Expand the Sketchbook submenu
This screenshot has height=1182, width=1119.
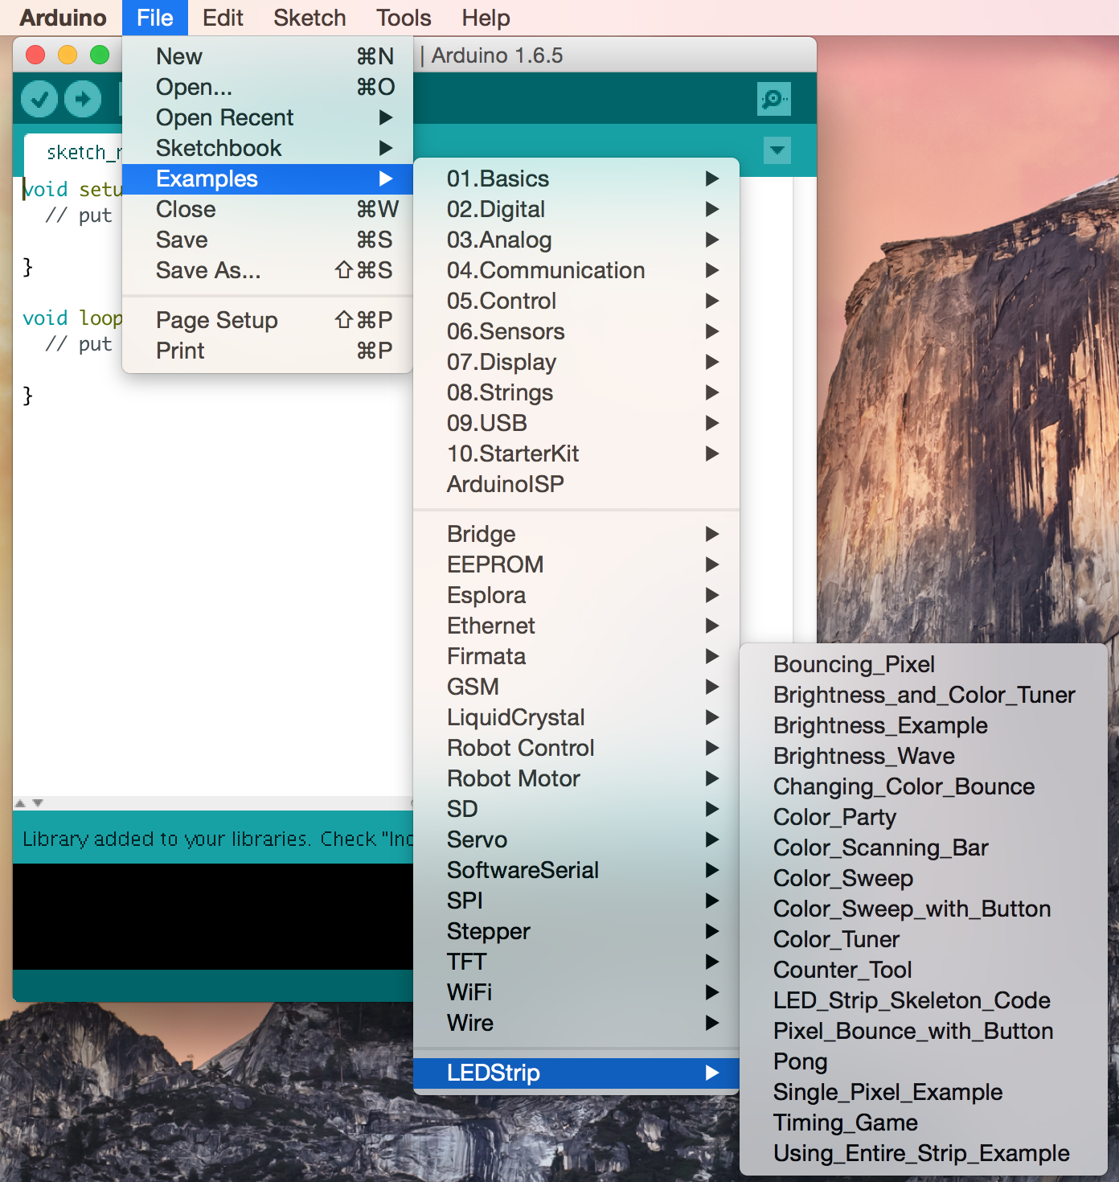click(268, 148)
